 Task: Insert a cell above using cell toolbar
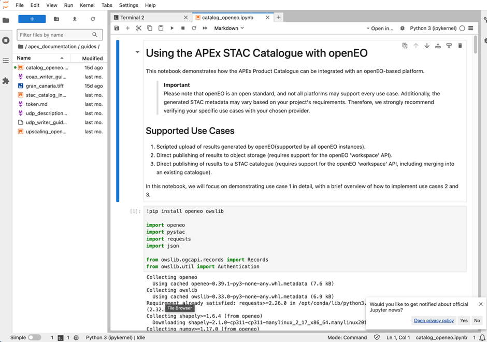point(438,46)
